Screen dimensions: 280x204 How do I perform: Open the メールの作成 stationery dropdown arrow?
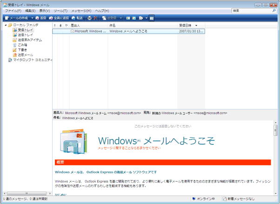[x=32, y=18]
